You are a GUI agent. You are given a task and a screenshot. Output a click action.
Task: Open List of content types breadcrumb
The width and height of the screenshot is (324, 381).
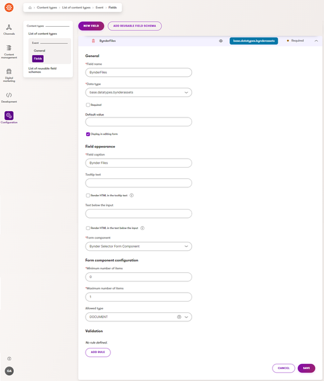[x=76, y=8]
